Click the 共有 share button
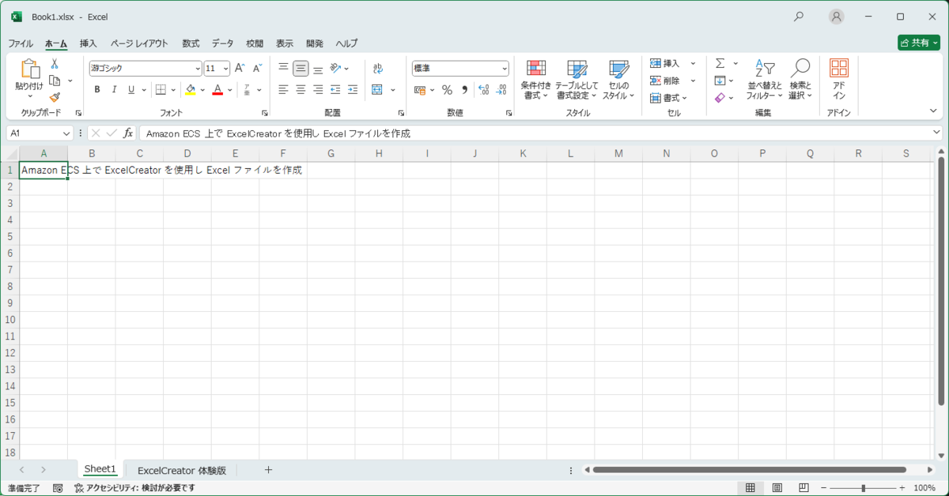This screenshot has width=949, height=496. [x=919, y=43]
